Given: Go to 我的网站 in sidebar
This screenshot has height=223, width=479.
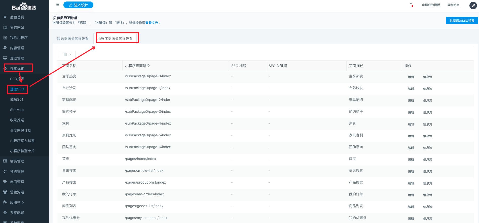Looking at the screenshot, I should [x=17, y=27].
